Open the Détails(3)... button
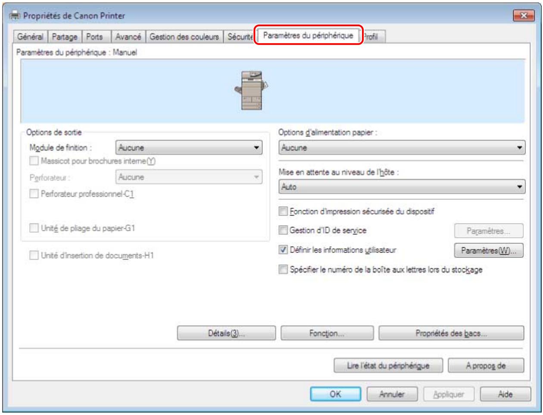 [x=226, y=333]
